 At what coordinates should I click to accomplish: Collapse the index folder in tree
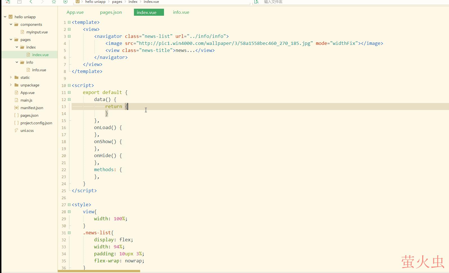[x=17, y=47]
